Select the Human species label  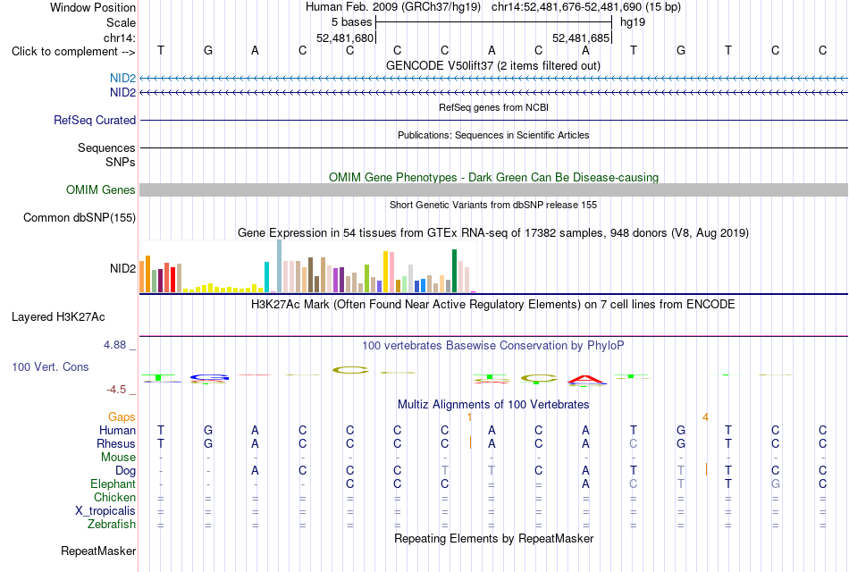coord(117,430)
